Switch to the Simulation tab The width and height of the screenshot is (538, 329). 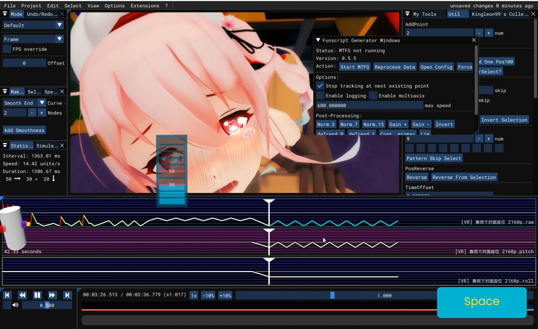click(47, 146)
